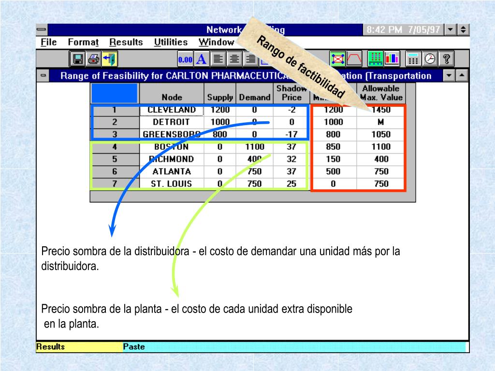495x371 pixels.
Task: Open the File menu
Action: [x=49, y=43]
